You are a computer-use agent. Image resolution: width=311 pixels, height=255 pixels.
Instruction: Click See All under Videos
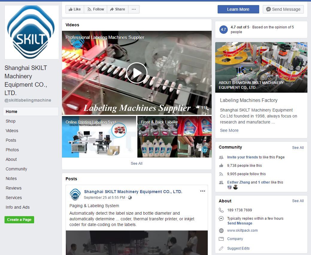pyautogui.click(x=137, y=164)
